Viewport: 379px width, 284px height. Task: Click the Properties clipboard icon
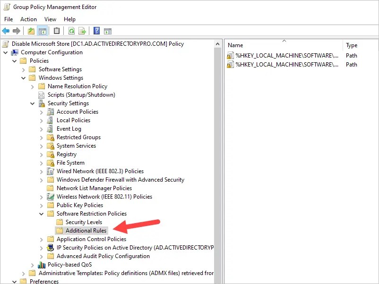click(x=57, y=31)
